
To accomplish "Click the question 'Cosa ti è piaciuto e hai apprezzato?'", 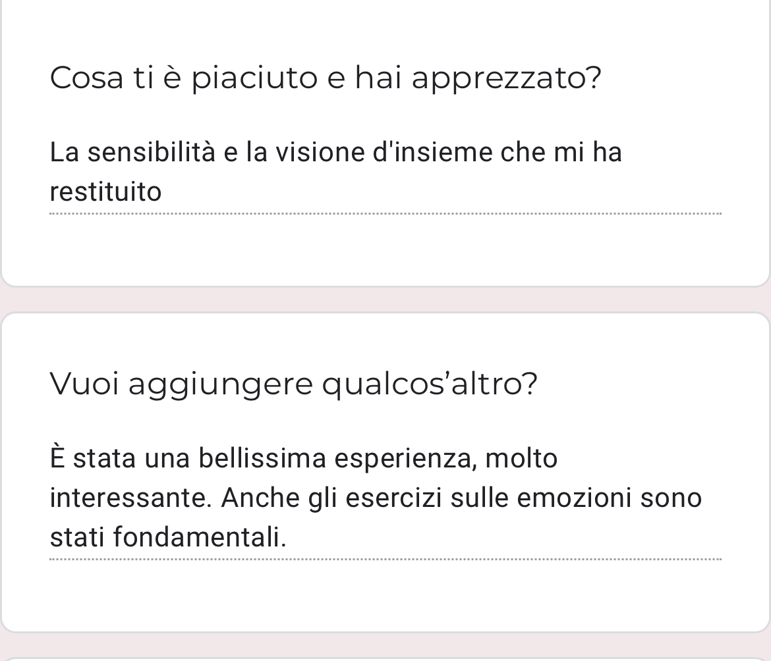I will click(326, 78).
